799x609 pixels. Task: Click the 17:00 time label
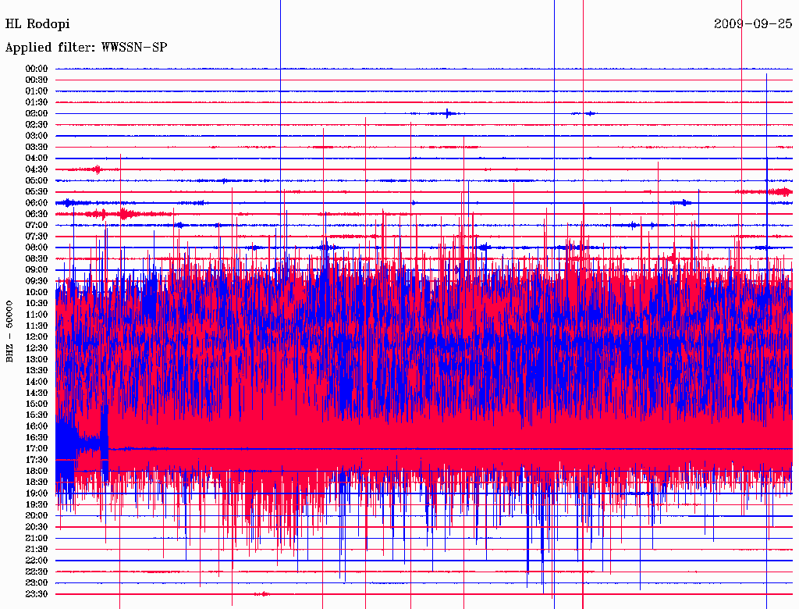pos(36,449)
